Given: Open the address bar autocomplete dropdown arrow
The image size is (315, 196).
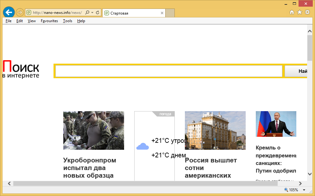Looking at the screenshot, I should tap(92, 12).
